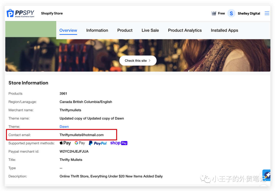Viewport: 275px width, 191px height.
Task: Click the Check this site button
Action: pyautogui.click(x=138, y=61)
